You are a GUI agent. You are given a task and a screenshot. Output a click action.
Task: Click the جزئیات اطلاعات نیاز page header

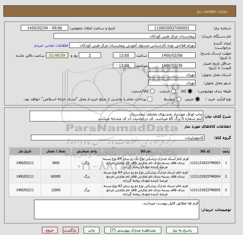point(212,12)
